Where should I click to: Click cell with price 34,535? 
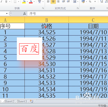[x=47, y=96]
